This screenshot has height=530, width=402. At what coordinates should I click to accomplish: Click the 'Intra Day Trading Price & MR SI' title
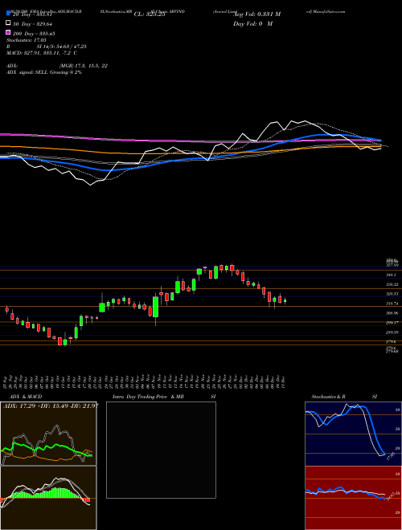tap(164, 397)
